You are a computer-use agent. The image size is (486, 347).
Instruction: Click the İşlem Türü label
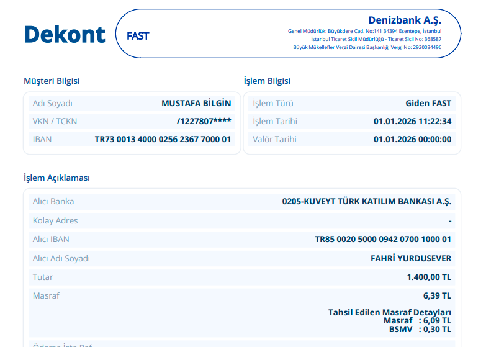coord(272,103)
